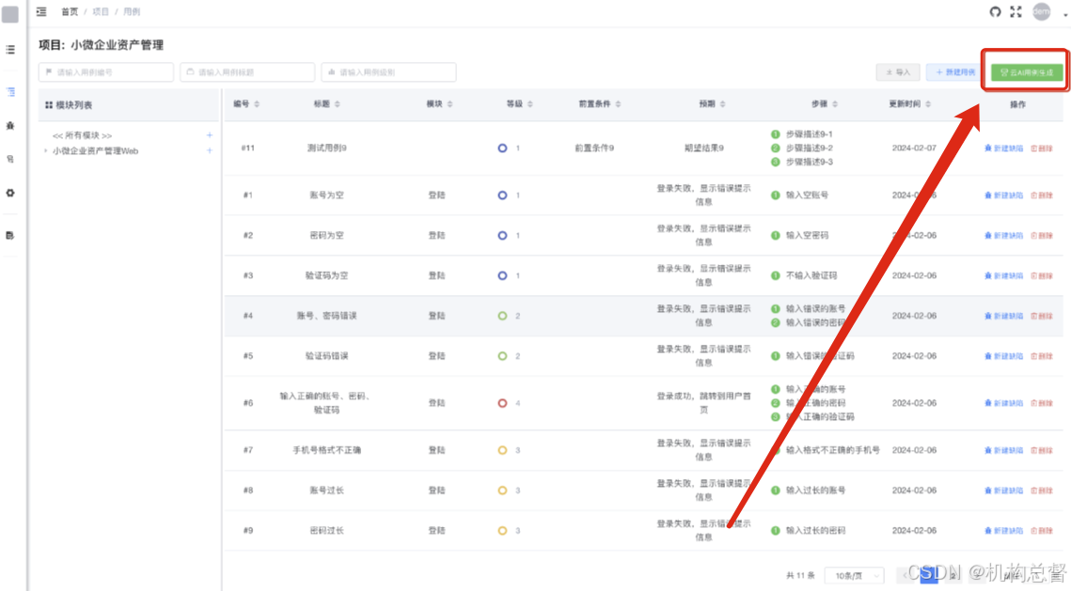1071x591 pixels.
Task: Open the document icon at sidebar bottom
Action: [x=10, y=236]
